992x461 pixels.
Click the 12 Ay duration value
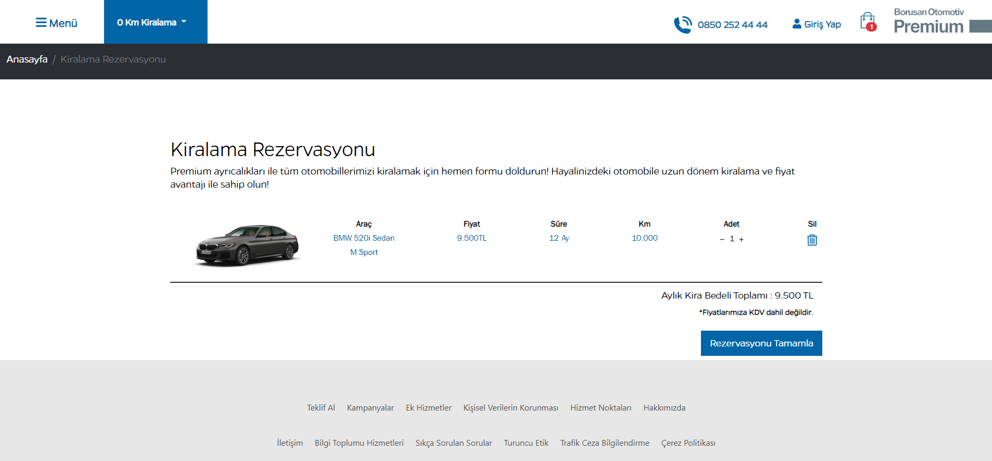[x=559, y=238]
